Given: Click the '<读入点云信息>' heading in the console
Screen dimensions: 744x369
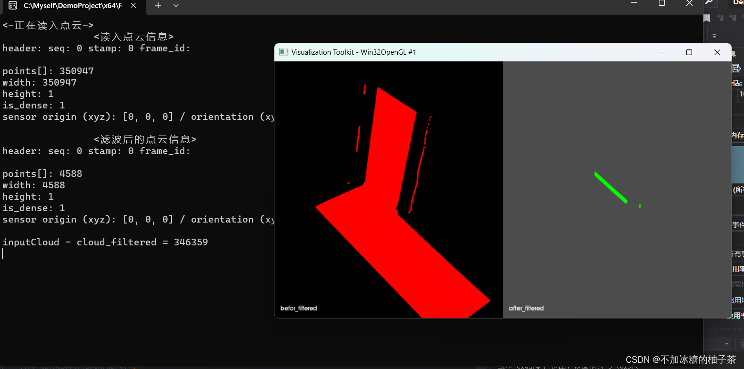Looking at the screenshot, I should pos(134,37).
